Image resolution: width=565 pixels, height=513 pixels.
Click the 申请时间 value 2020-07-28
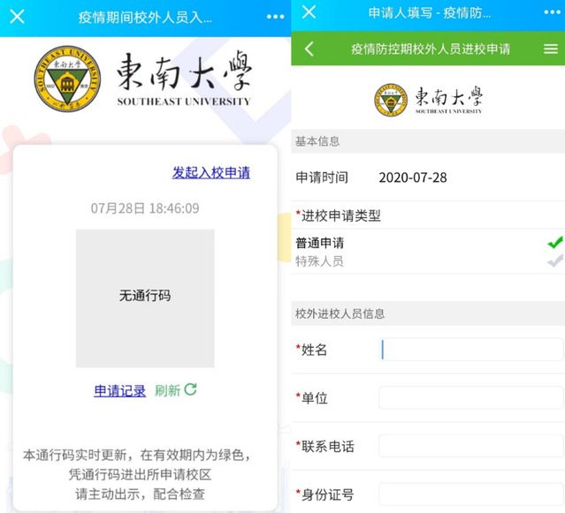[413, 177]
